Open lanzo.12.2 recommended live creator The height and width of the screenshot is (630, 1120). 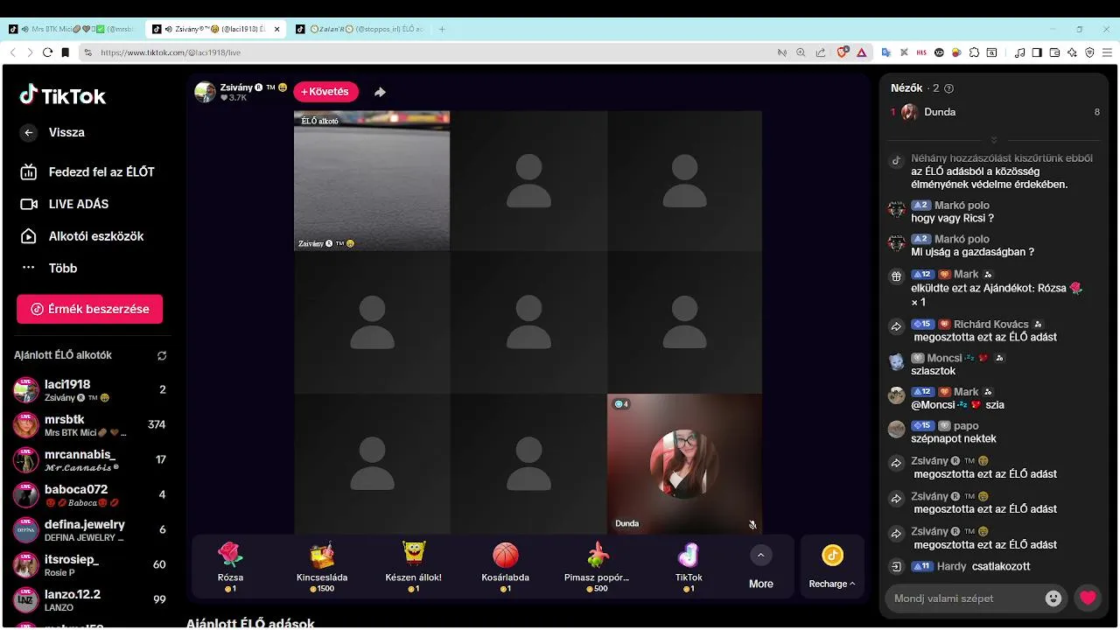click(x=90, y=600)
